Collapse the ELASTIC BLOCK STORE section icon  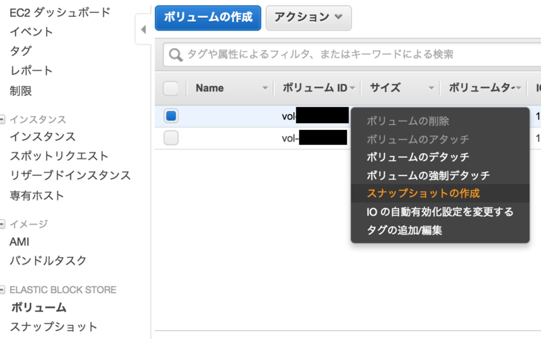2,290
